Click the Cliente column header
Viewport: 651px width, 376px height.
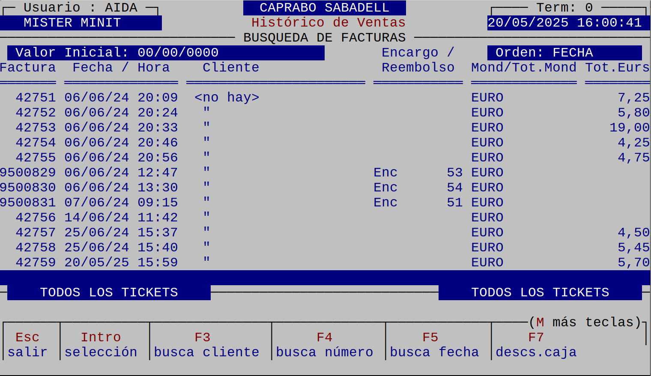[231, 68]
